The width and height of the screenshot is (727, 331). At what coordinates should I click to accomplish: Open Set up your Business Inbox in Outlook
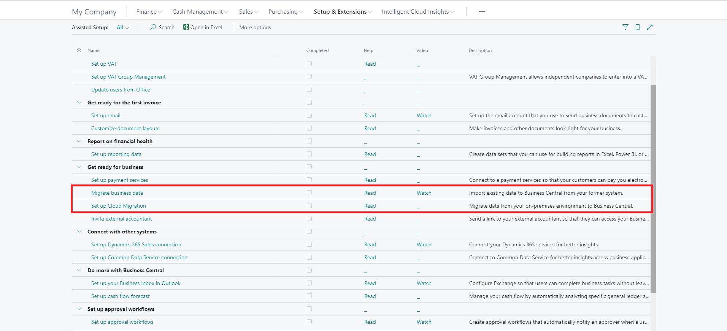pyautogui.click(x=136, y=283)
